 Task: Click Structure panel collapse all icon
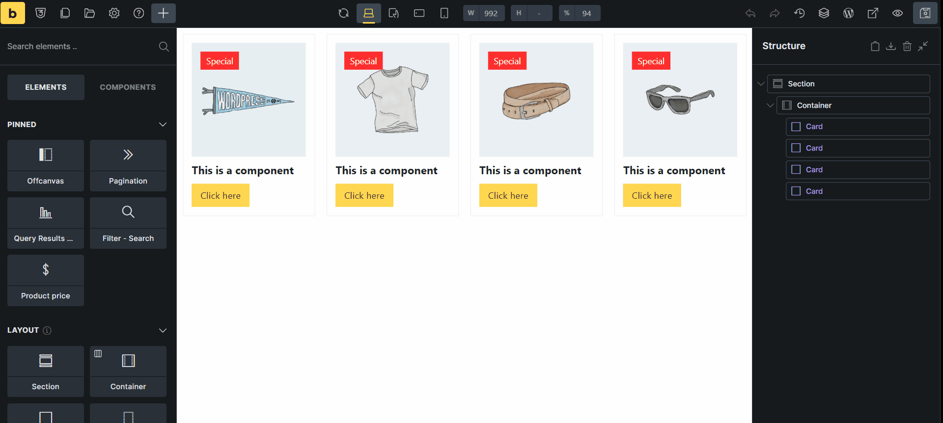[923, 46]
